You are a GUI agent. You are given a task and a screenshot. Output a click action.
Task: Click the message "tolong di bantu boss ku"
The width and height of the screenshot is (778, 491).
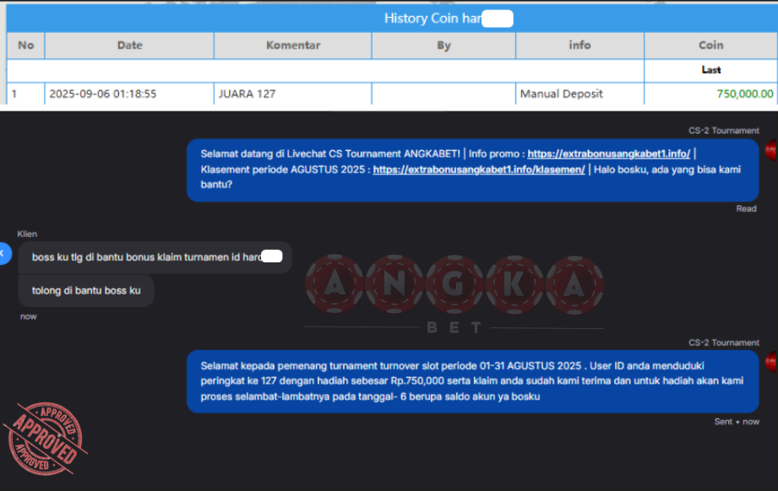coord(86,291)
